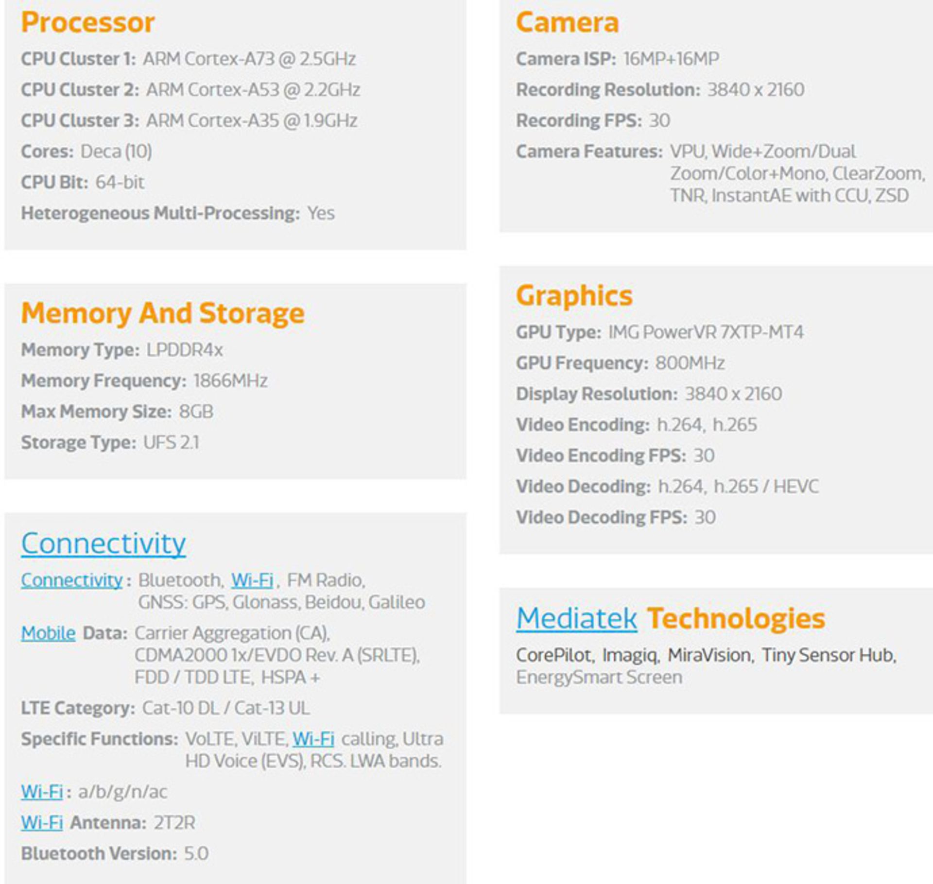This screenshot has height=884, width=933.
Task: Click Wi-Fi link next to Bluetooth
Action: tap(252, 580)
